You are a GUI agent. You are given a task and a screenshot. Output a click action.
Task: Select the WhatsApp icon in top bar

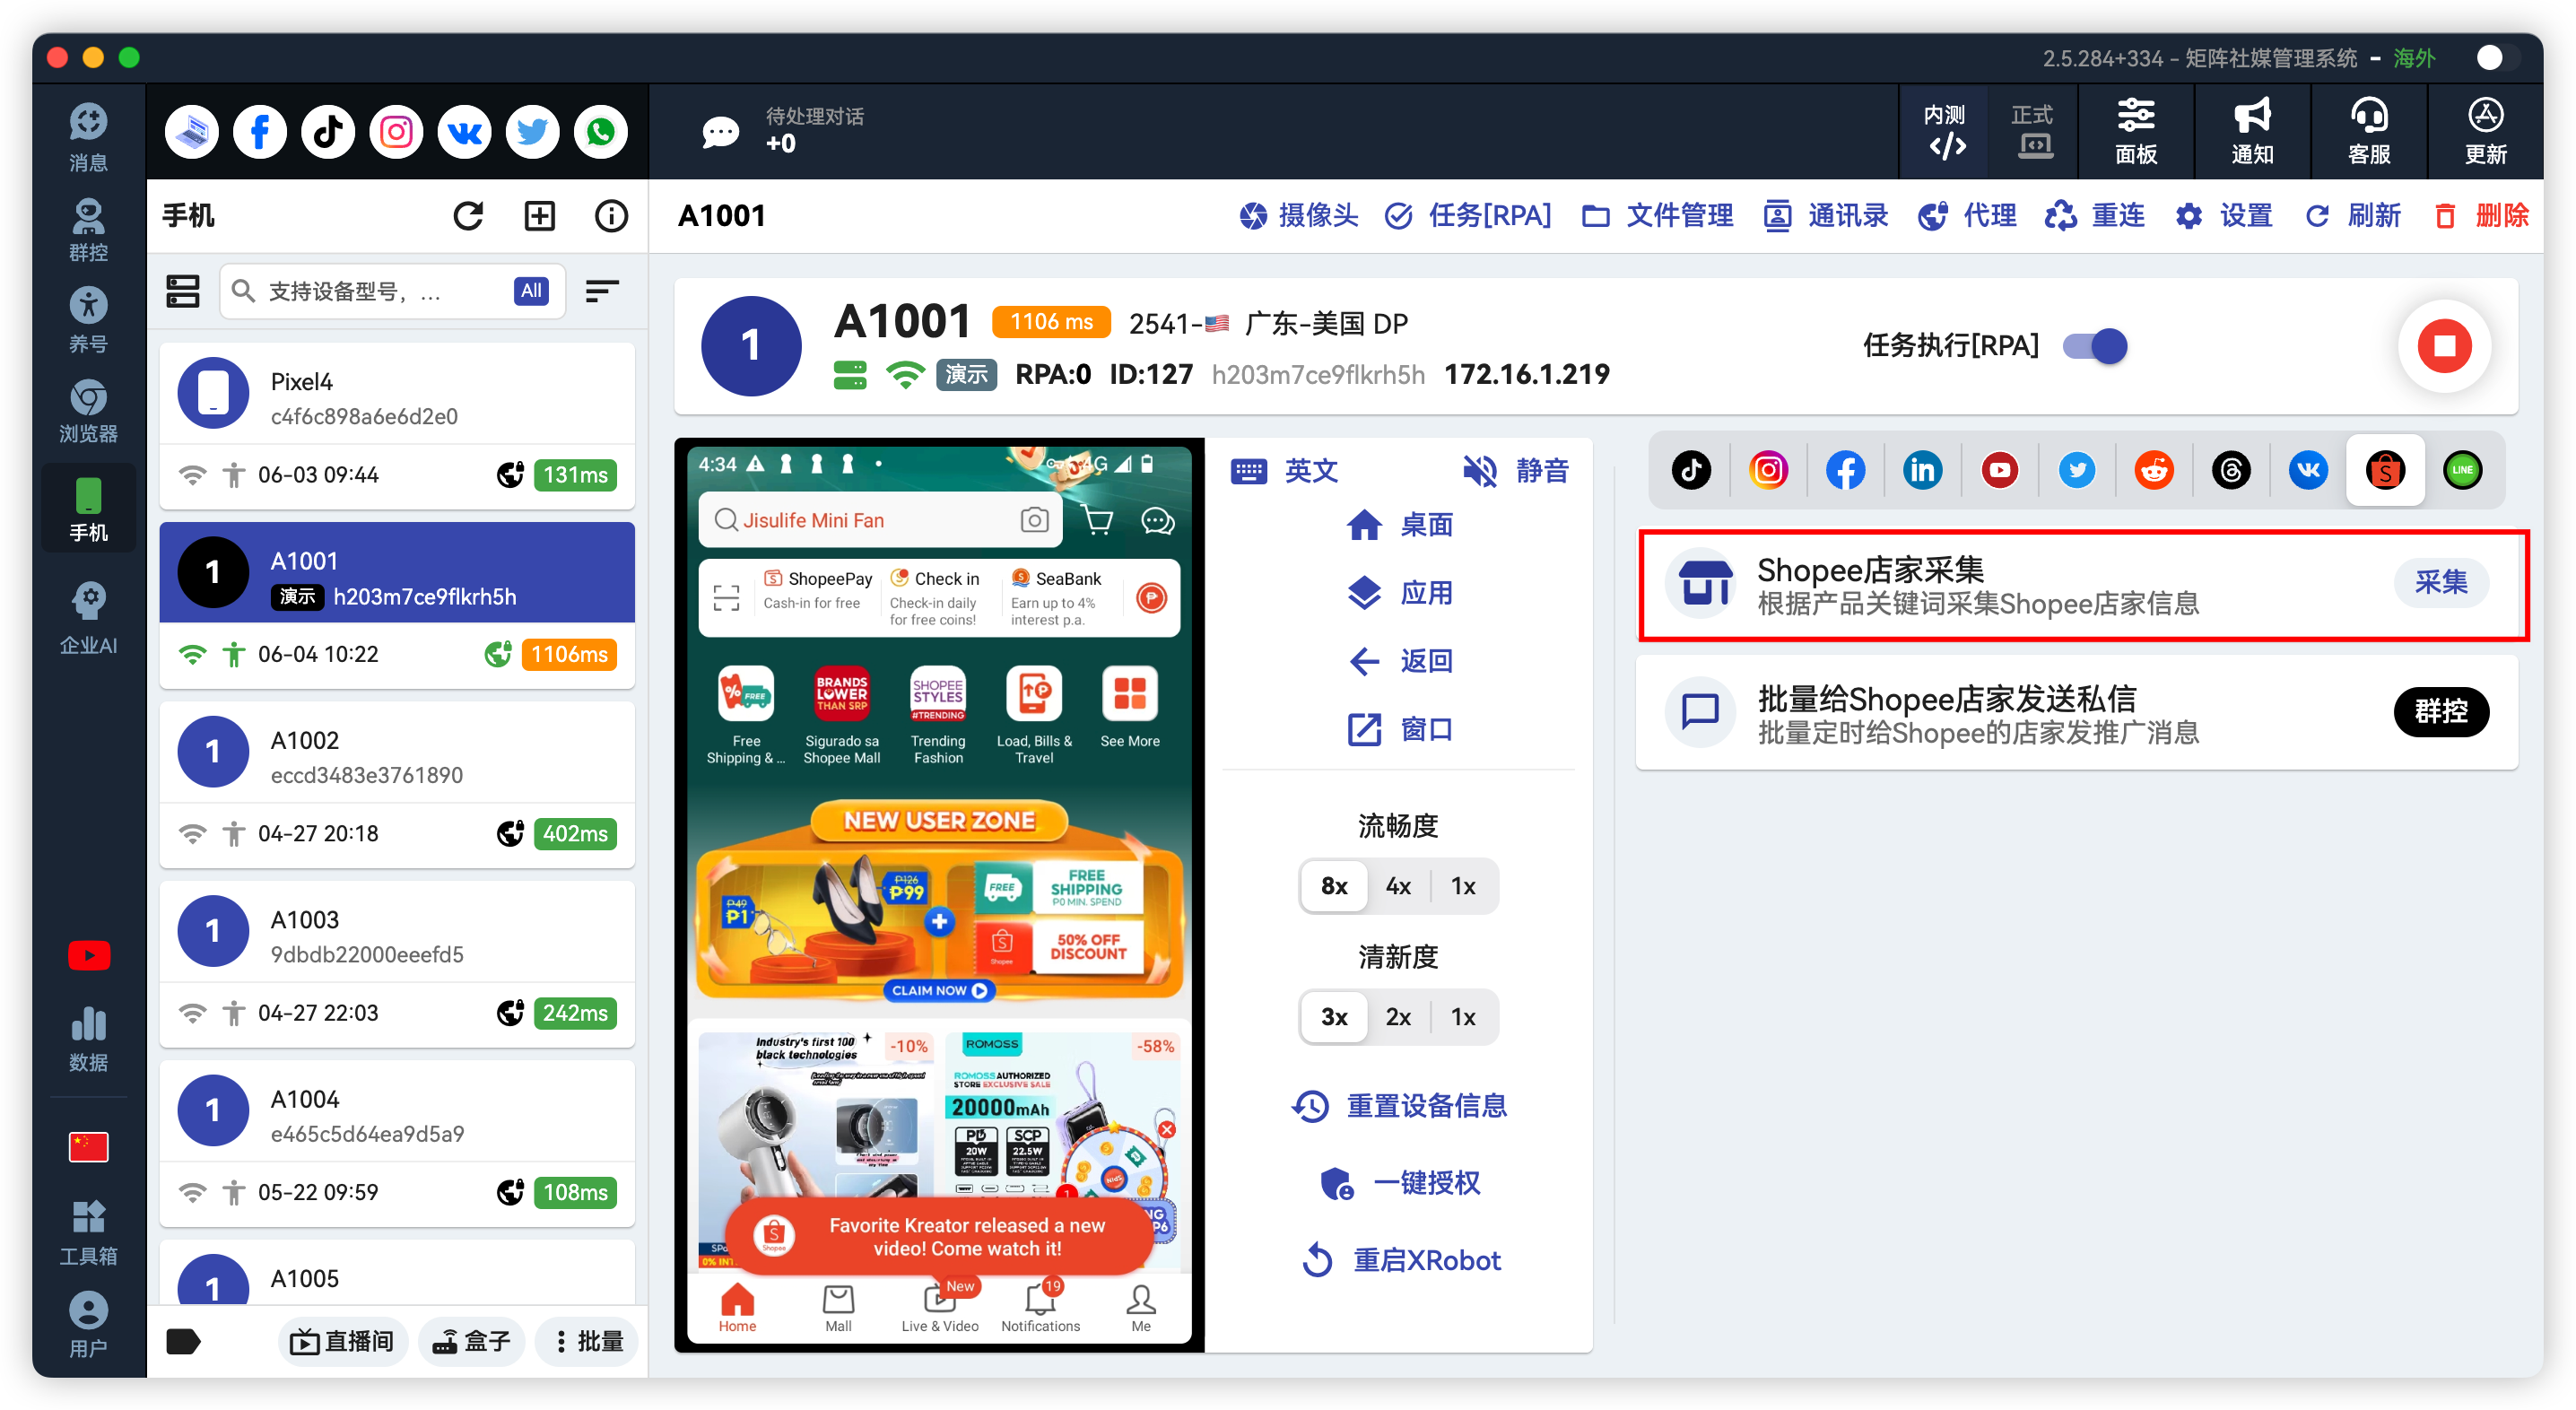(600, 131)
